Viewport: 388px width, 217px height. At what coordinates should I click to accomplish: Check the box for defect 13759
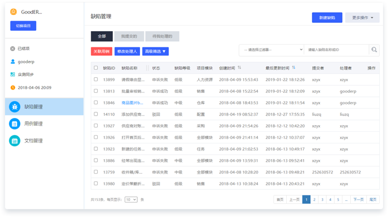(x=96, y=172)
